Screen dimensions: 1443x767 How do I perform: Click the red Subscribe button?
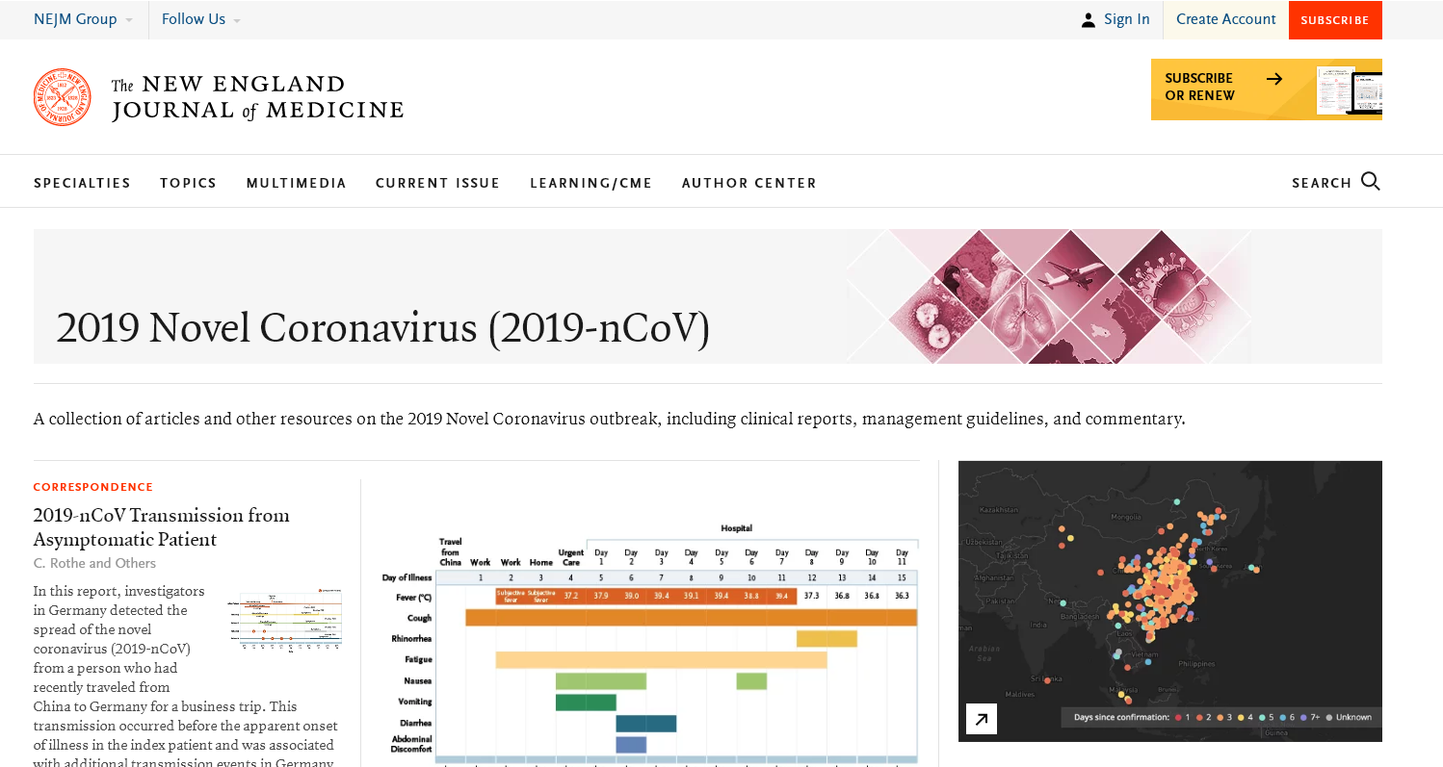(1335, 20)
